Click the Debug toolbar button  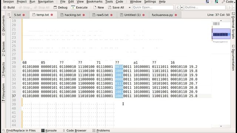pos(60,7)
